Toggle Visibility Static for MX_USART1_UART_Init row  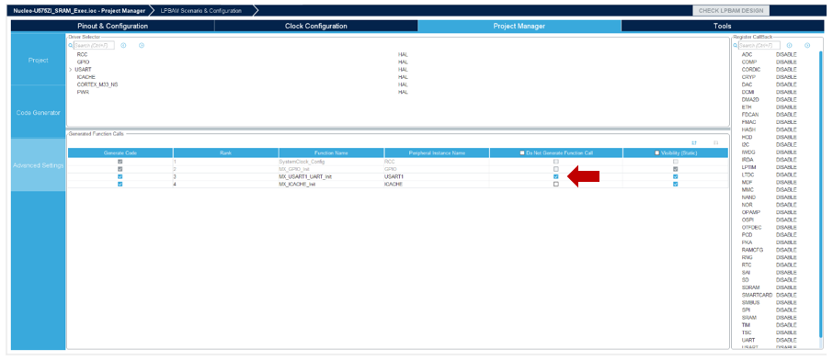click(x=675, y=176)
